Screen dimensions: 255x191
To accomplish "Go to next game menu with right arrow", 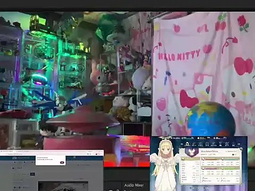I will point(239,144).
